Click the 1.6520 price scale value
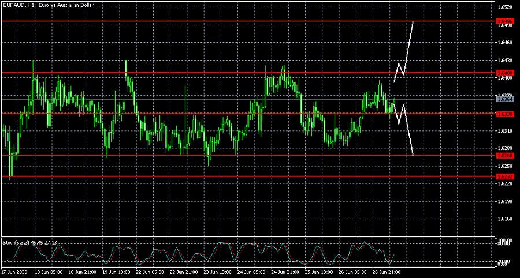The image size is (520, 278). click(504, 7)
